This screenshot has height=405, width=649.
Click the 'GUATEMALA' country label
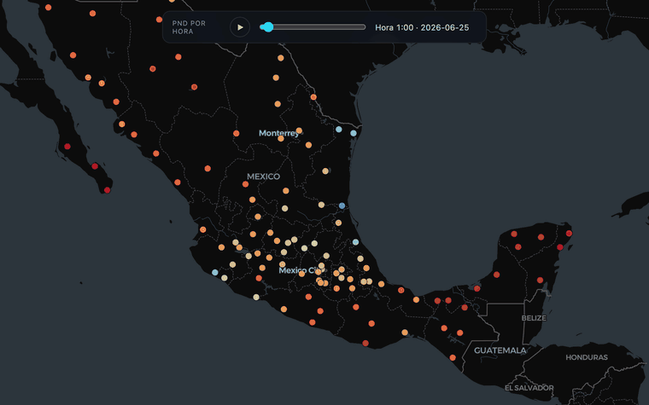(500, 350)
